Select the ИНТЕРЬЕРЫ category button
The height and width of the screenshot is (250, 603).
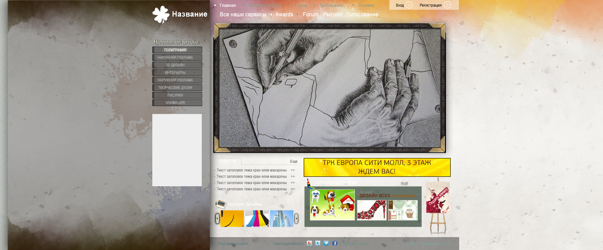click(x=177, y=73)
